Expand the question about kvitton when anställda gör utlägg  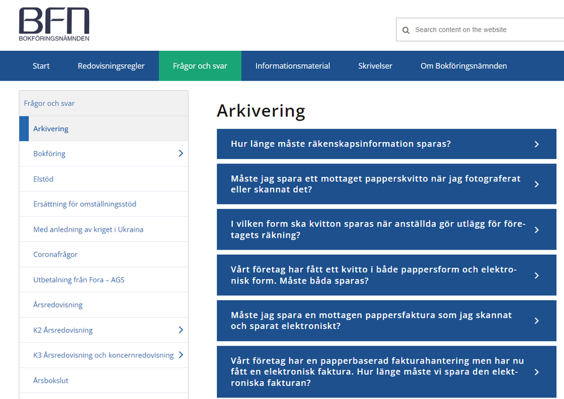(536, 229)
